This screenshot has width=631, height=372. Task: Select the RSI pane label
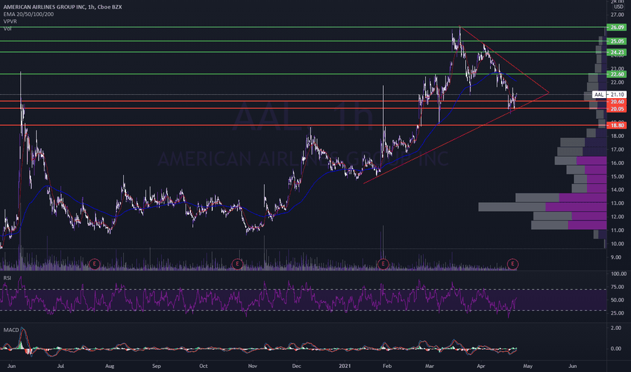(7, 278)
